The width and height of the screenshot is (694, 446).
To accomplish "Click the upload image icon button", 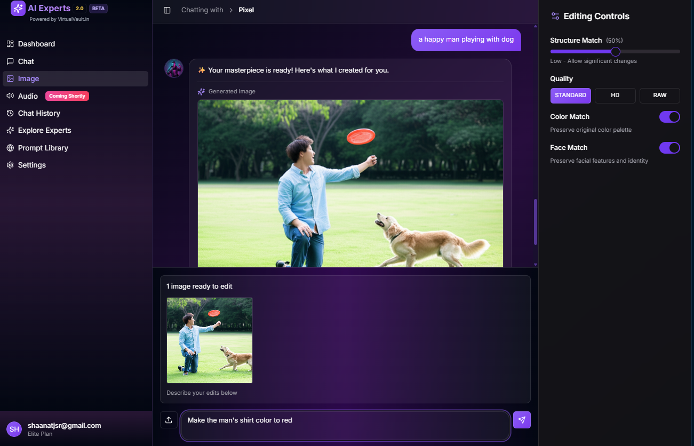I will pyautogui.click(x=169, y=420).
